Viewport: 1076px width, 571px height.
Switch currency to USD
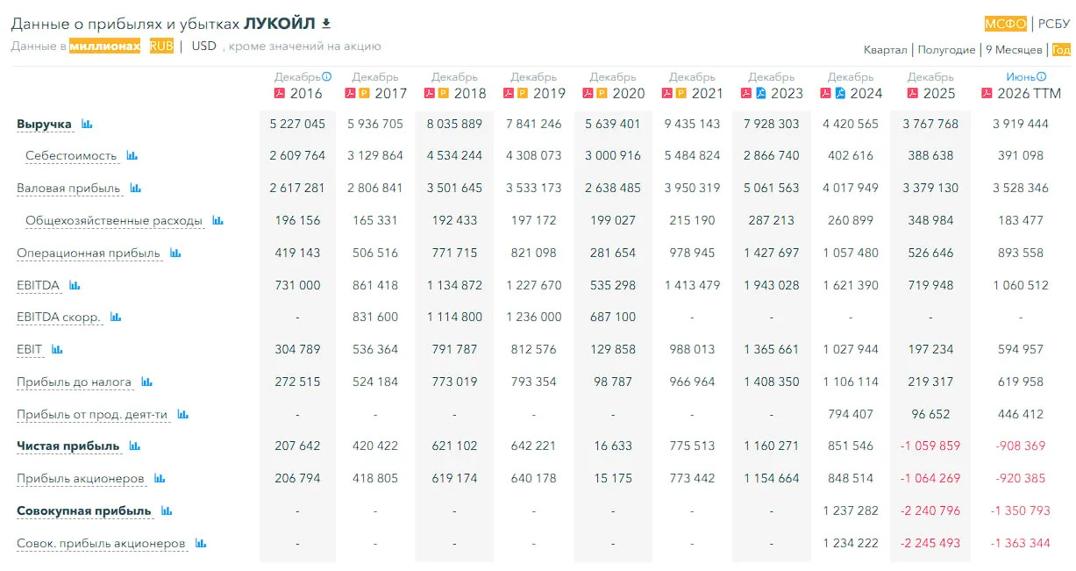point(204,46)
